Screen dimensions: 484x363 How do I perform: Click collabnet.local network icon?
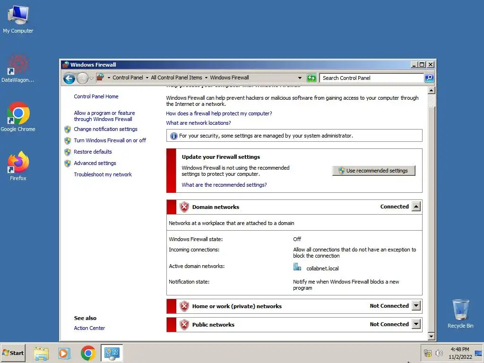297,267
